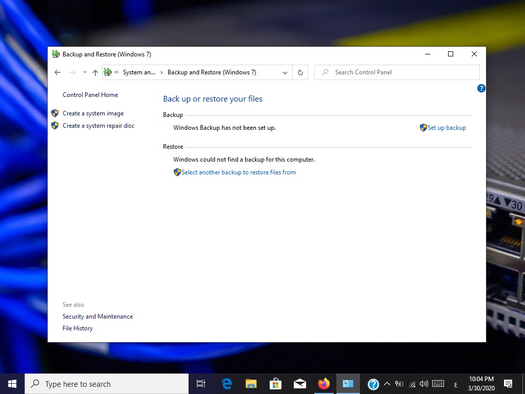Screen dimensions: 525x394
Task: Go up one level with Up arrow
Action: point(95,72)
